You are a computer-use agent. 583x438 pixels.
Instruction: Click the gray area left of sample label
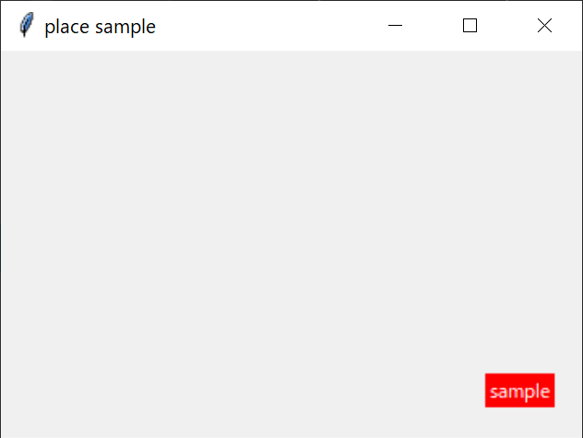[452, 390]
